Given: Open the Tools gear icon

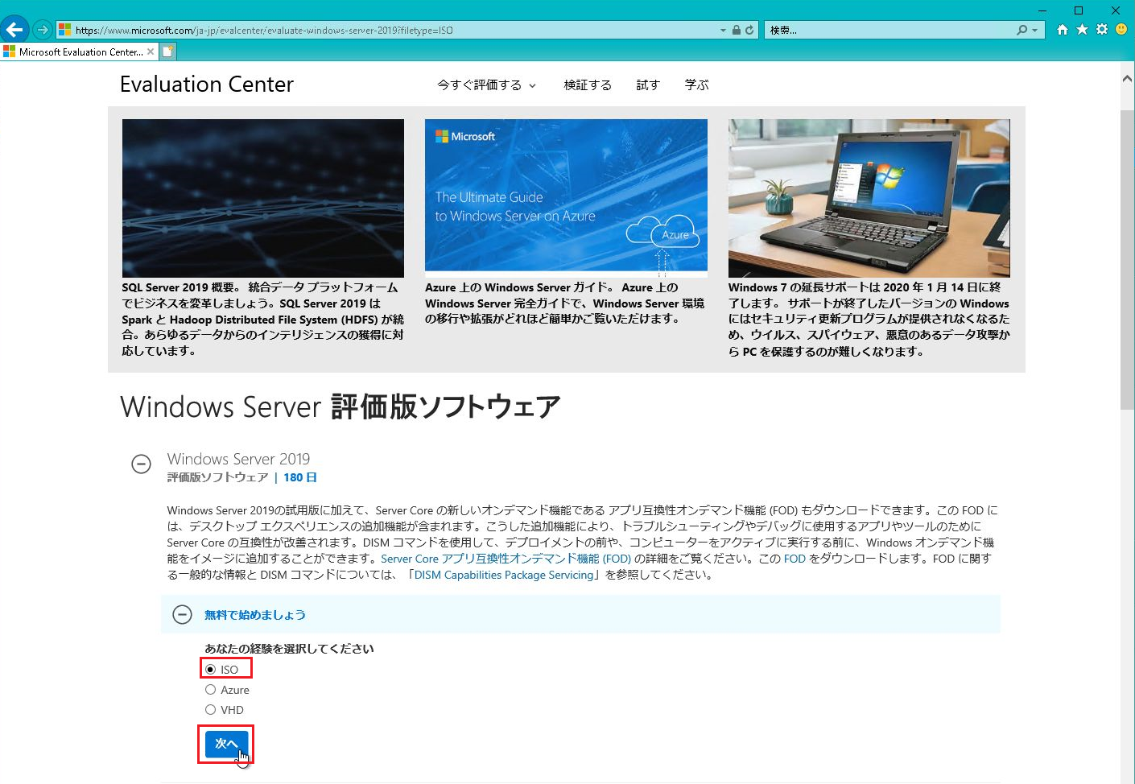Looking at the screenshot, I should [1101, 30].
